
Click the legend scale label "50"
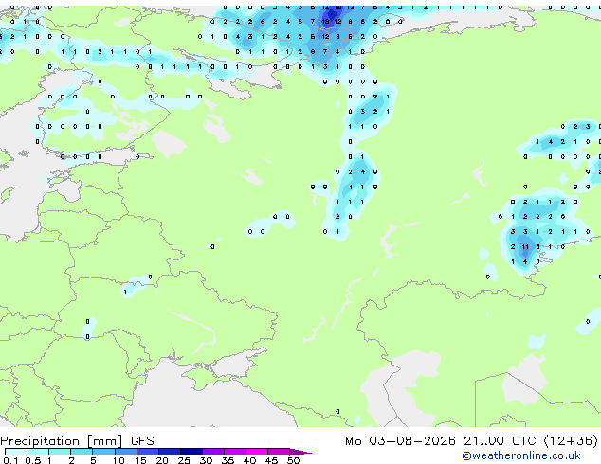pyautogui.click(x=293, y=460)
